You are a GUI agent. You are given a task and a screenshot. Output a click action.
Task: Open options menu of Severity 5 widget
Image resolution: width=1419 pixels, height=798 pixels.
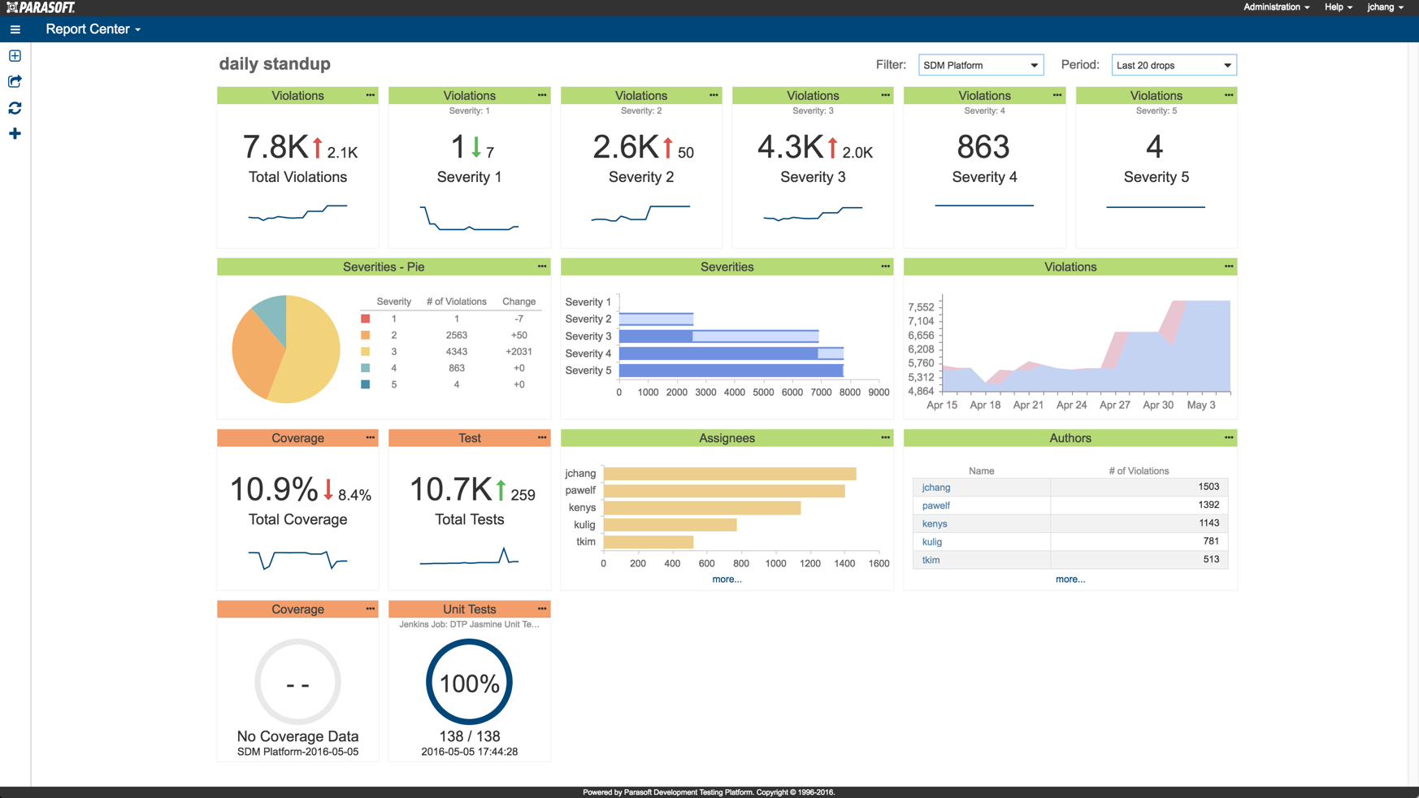(x=1229, y=95)
